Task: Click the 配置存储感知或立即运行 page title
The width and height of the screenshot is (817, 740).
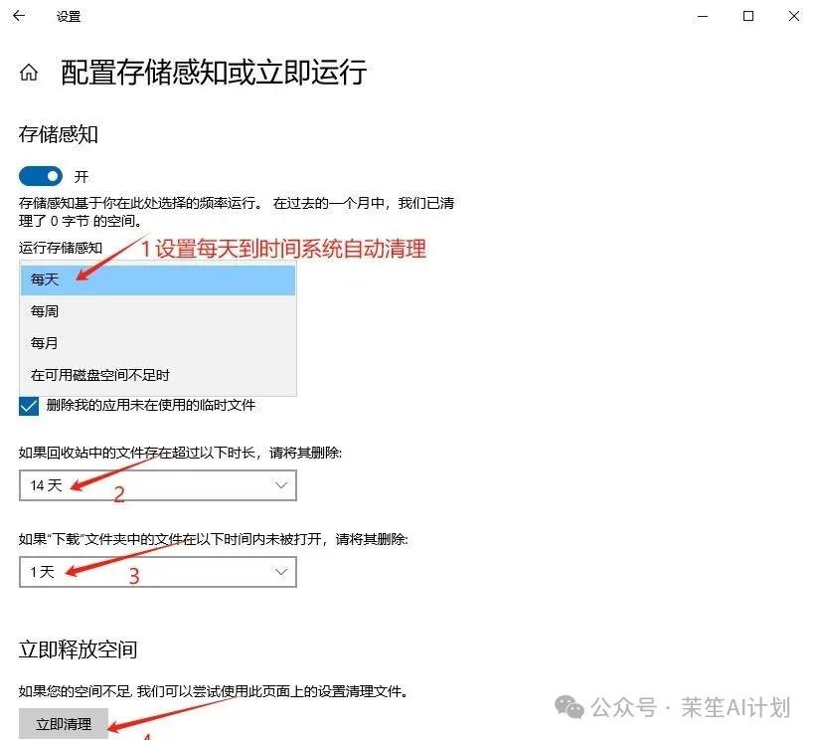Action: [x=214, y=72]
